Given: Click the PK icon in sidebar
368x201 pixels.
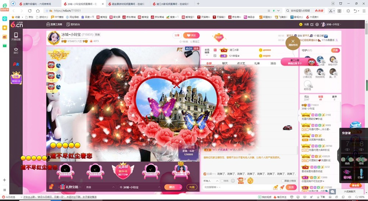Looking at the screenshot, I should [x=16, y=64].
